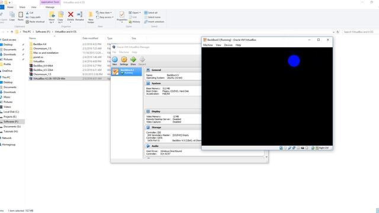
Task: Click the Audio section icon in VM details
Action: tap(148, 146)
